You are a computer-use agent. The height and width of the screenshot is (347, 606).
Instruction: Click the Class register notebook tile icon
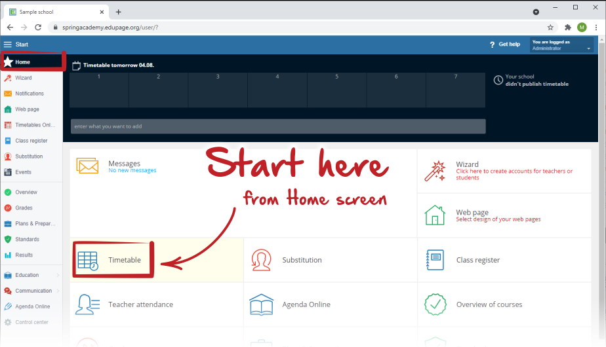pyautogui.click(x=435, y=260)
